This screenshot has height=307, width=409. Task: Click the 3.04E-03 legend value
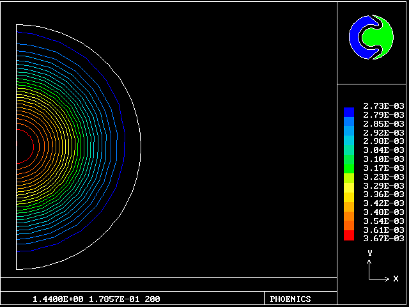click(x=383, y=150)
